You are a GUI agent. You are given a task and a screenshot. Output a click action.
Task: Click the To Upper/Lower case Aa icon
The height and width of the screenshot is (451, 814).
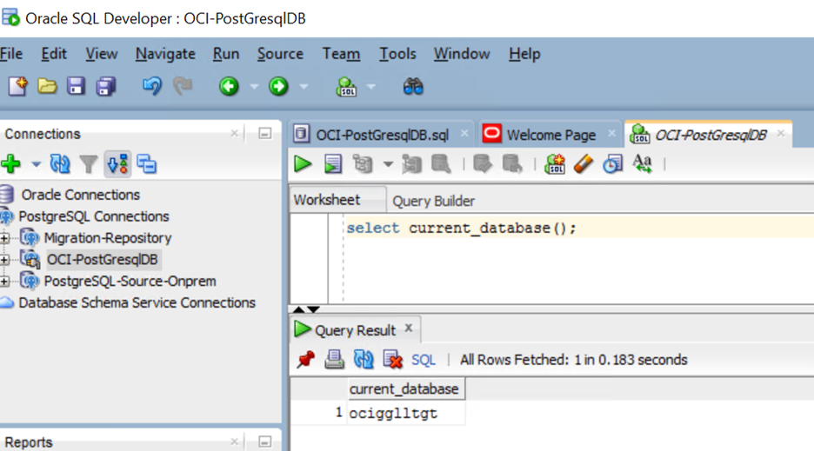pyautogui.click(x=643, y=163)
